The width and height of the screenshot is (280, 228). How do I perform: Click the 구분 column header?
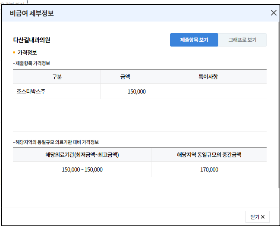coord(57,77)
